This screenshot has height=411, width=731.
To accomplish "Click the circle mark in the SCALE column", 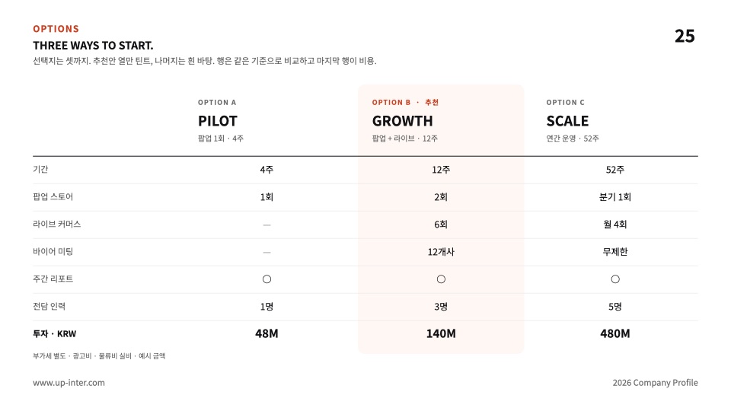I will point(615,279).
